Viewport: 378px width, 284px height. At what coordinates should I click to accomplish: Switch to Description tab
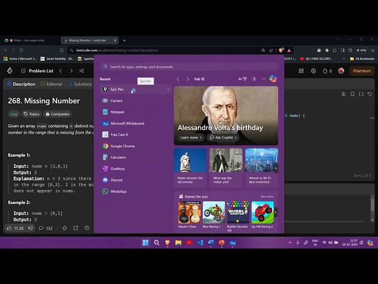21,84
